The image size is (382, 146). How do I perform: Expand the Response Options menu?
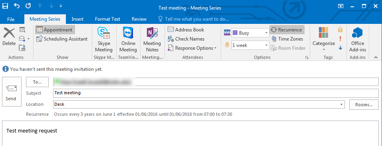pyautogui.click(x=192, y=48)
